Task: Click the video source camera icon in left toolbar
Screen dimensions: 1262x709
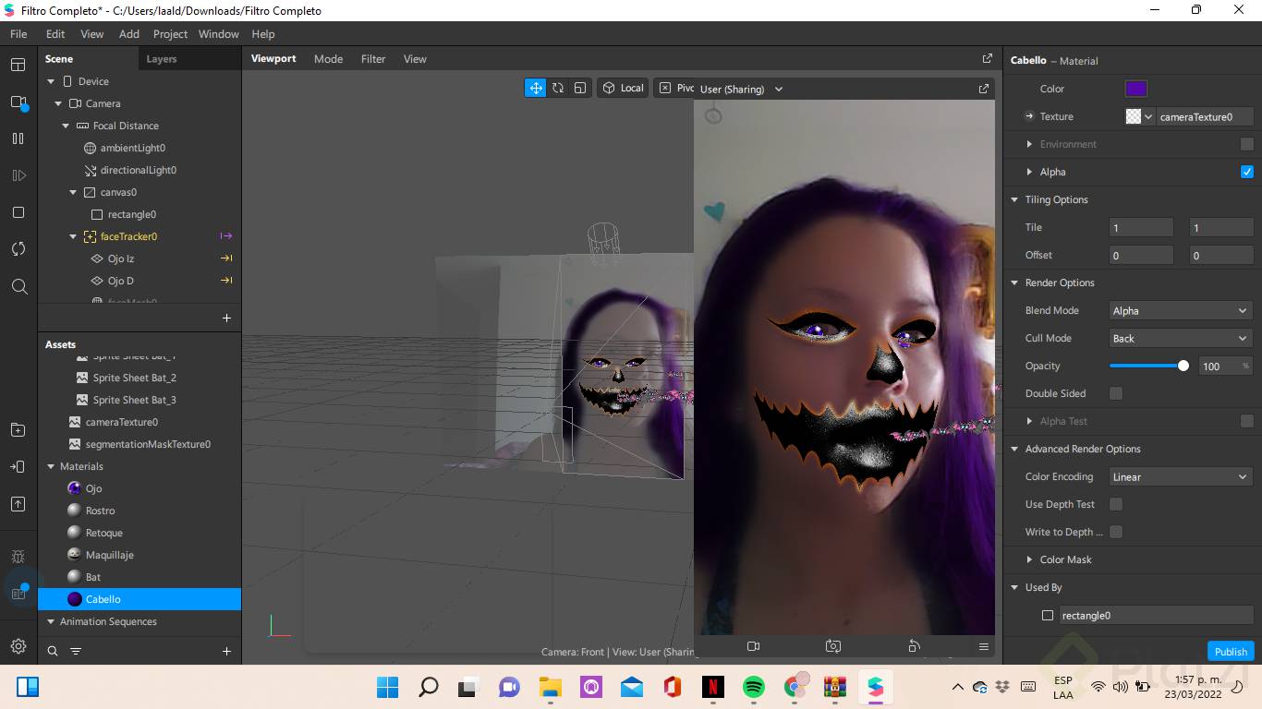Action: pyautogui.click(x=18, y=102)
